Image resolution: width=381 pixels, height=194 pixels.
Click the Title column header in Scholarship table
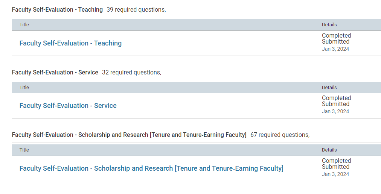point(24,150)
